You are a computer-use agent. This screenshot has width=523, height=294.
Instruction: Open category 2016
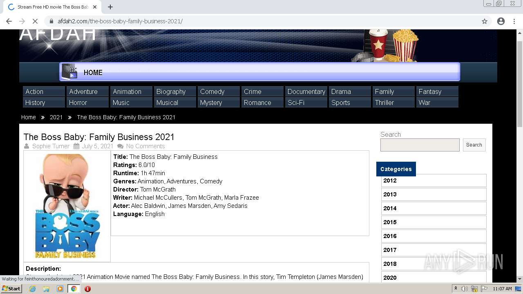(x=434, y=236)
